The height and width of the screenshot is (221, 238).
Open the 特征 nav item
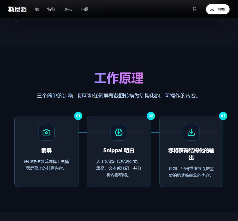coord(51,10)
